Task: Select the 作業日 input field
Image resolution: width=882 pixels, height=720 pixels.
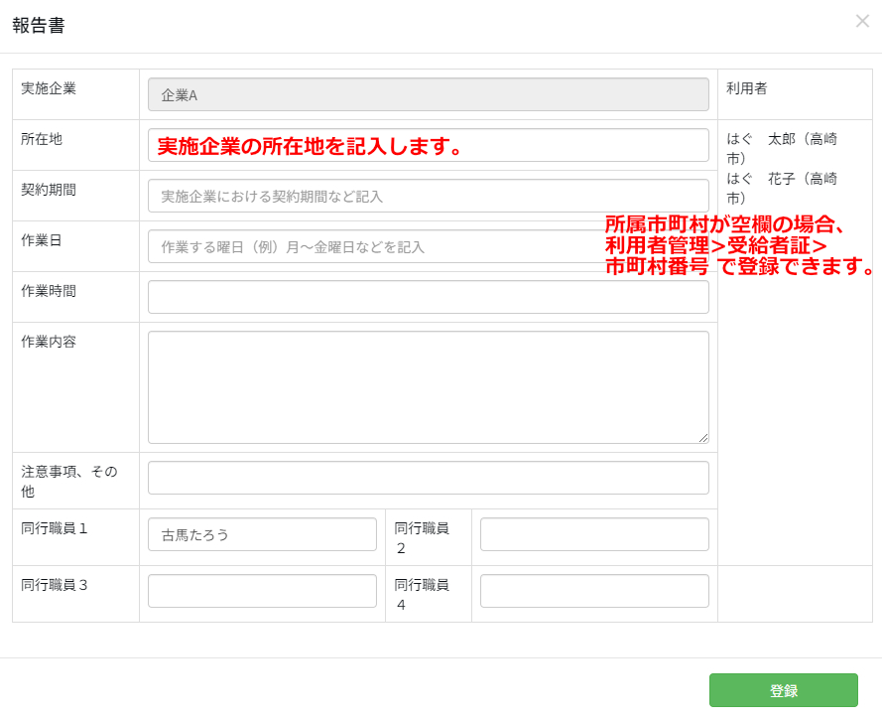Action: [x=375, y=246]
